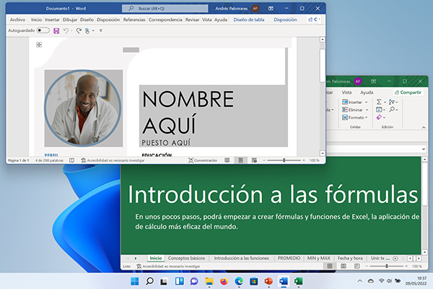433x289 pixels.
Task: Toggle the Autoguardado switch in Word
Action: (x=43, y=30)
